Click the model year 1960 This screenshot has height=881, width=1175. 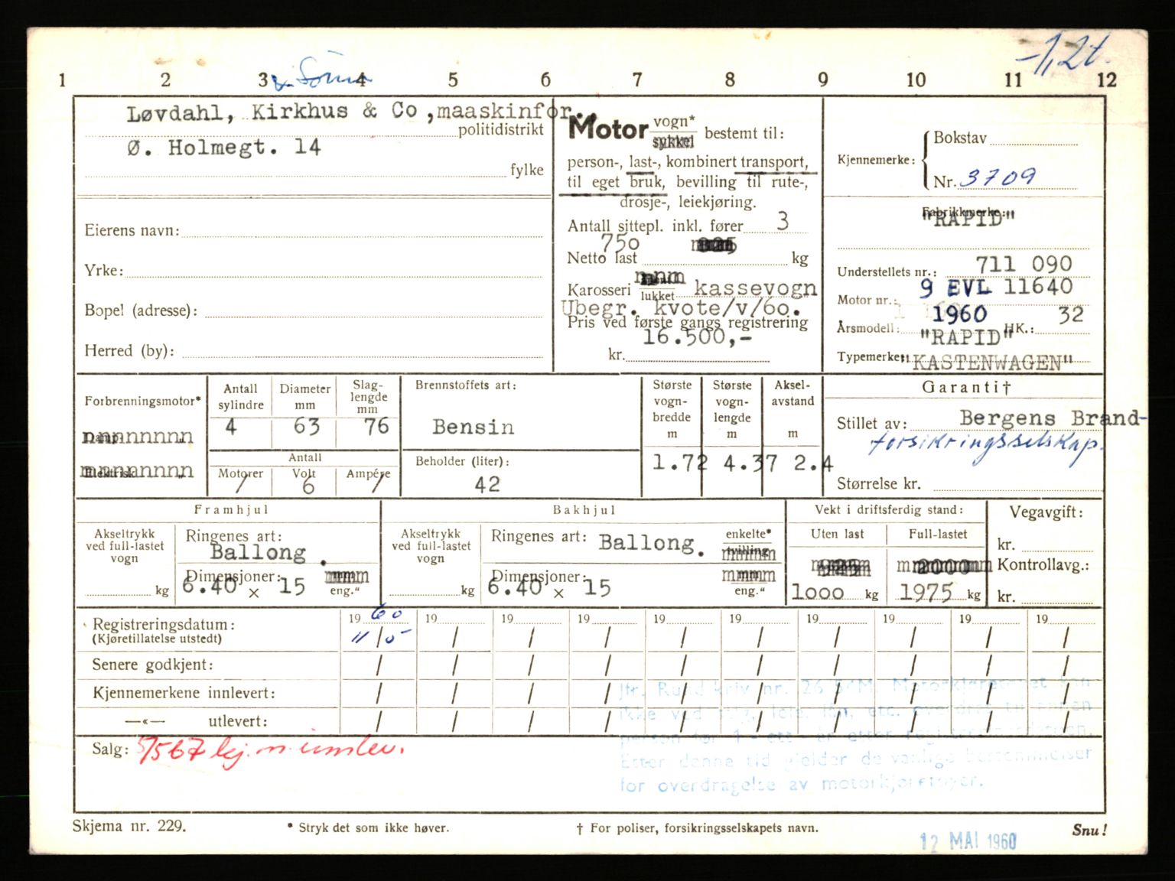tap(959, 314)
